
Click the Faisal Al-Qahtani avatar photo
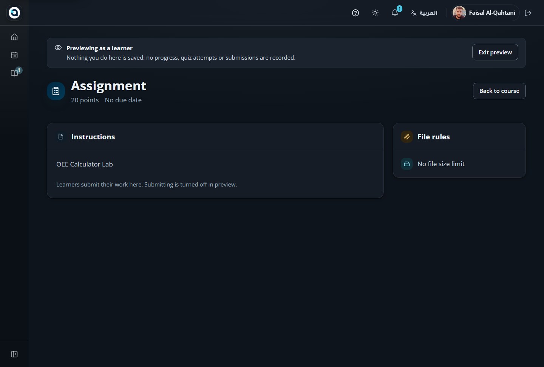pos(459,13)
